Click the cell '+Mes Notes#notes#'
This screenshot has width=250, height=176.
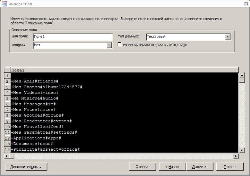(x=125, y=110)
